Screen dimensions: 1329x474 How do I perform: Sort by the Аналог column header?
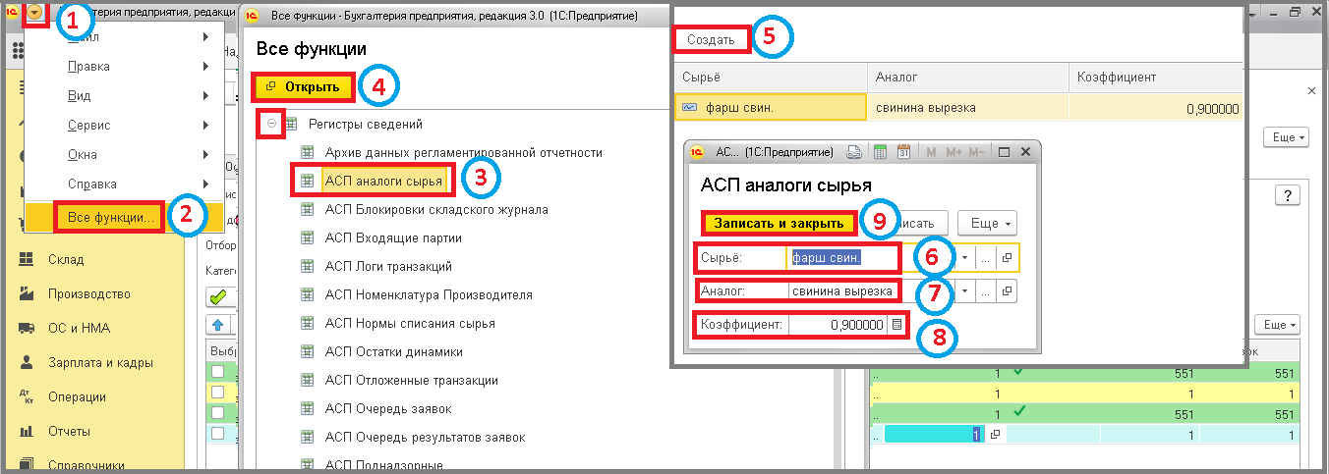967,77
